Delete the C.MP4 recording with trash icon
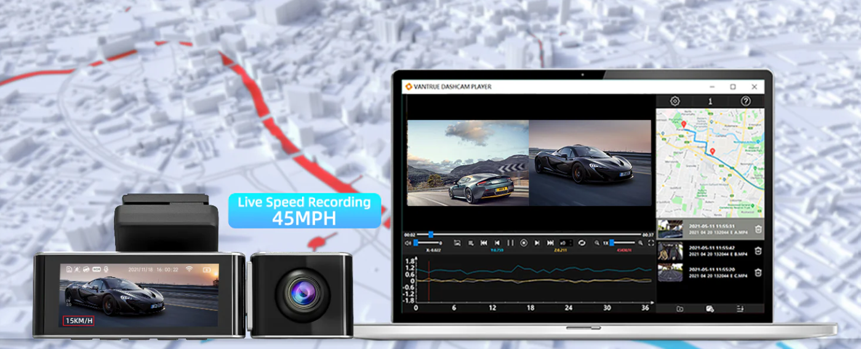This screenshot has height=349, width=861. 758,273
